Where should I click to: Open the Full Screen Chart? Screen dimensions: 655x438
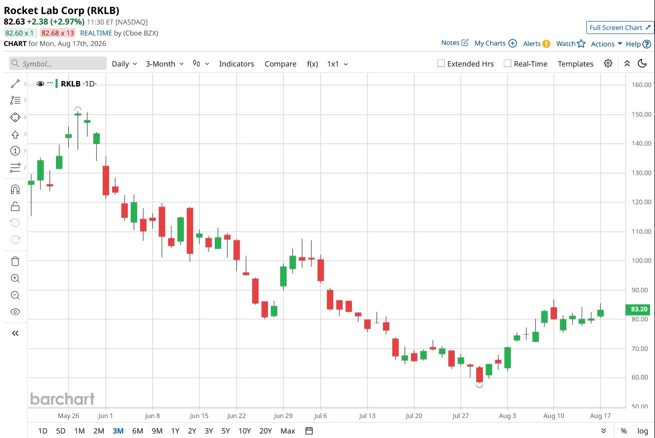pos(620,27)
